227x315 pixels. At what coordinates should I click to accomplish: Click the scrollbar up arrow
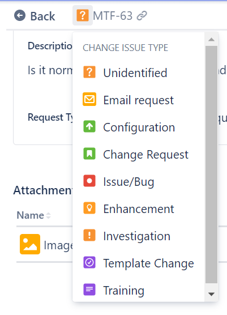point(211,40)
